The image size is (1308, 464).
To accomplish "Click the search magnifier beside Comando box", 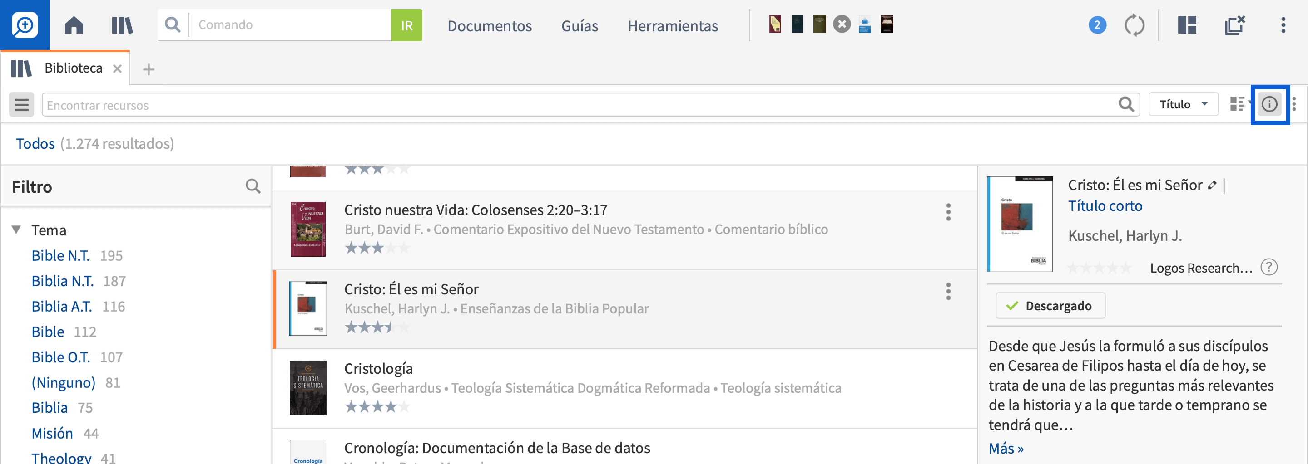I will point(173,24).
